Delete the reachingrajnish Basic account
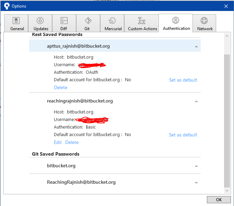The image size is (234, 206). (x=72, y=142)
